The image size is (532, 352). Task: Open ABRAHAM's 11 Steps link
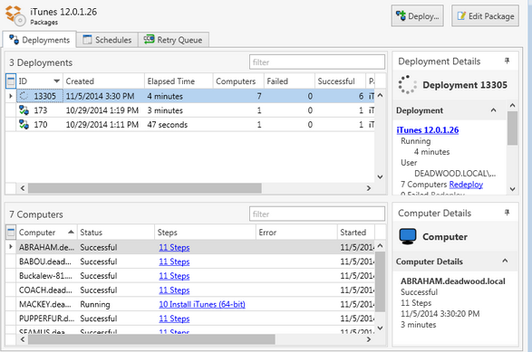pos(174,248)
